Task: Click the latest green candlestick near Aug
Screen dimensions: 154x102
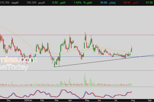Action: [x=132, y=49]
